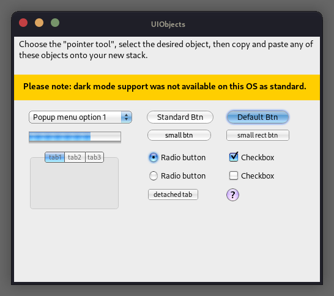Click the Standard Btn button
The image size is (334, 296).
[x=180, y=117]
